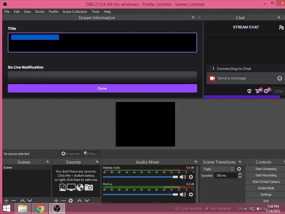Open source Properties button
This screenshot has width=285, height=214.
pos(70,154)
